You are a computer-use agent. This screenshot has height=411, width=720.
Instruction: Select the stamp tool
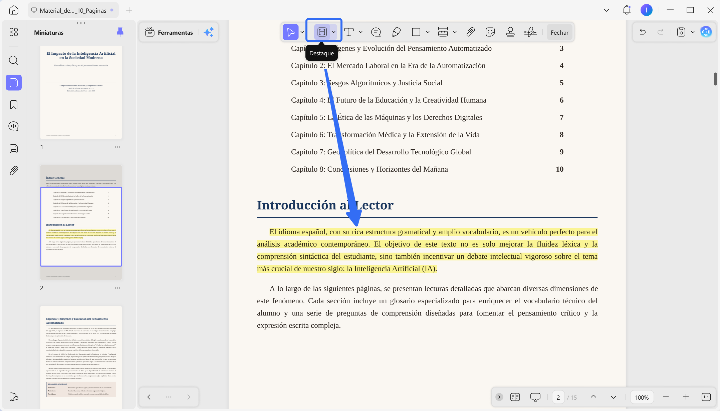coord(510,32)
